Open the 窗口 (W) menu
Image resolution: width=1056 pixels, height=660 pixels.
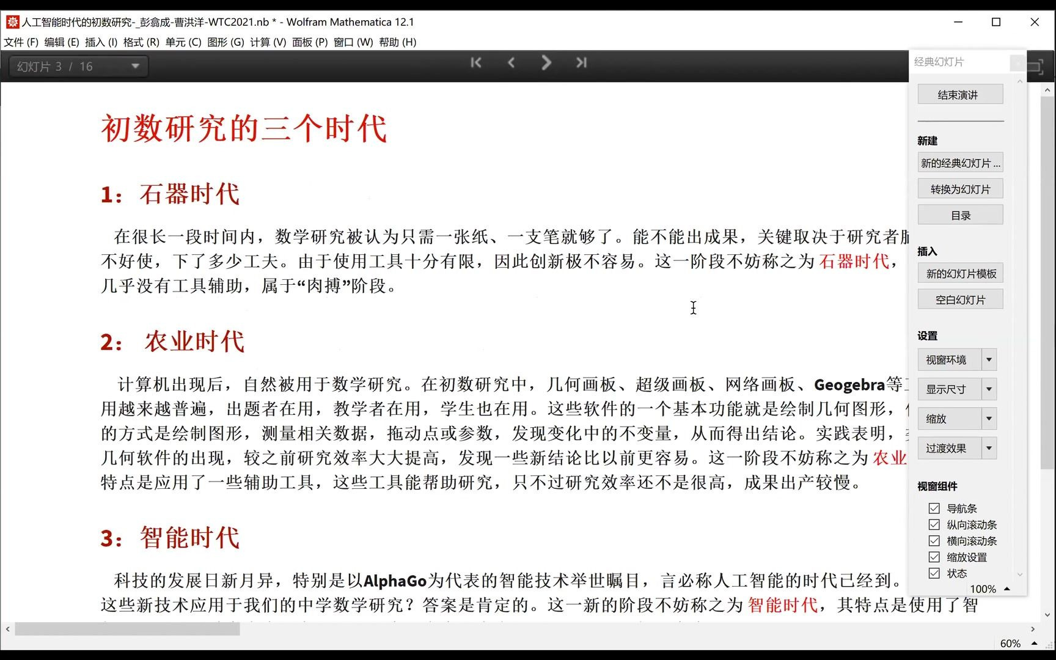coord(353,42)
